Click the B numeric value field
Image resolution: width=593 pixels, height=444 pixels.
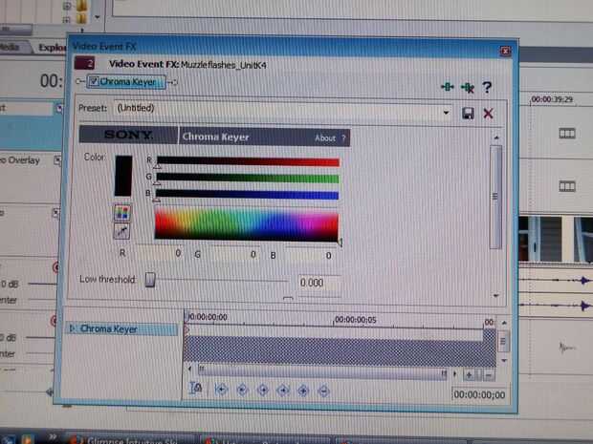[311, 255]
